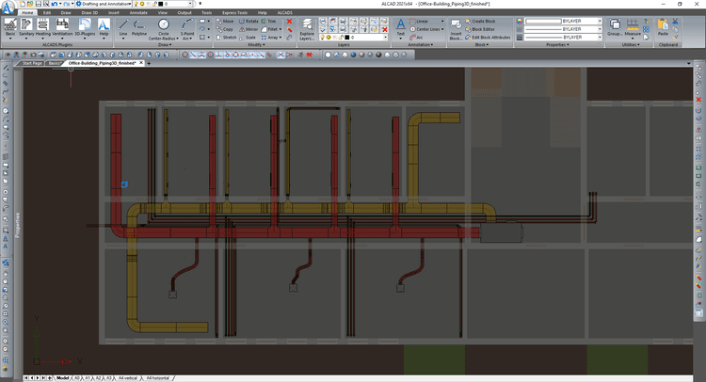The height and width of the screenshot is (382, 706).
Task: Open the color BYLAYER dropdown
Action: (563, 21)
